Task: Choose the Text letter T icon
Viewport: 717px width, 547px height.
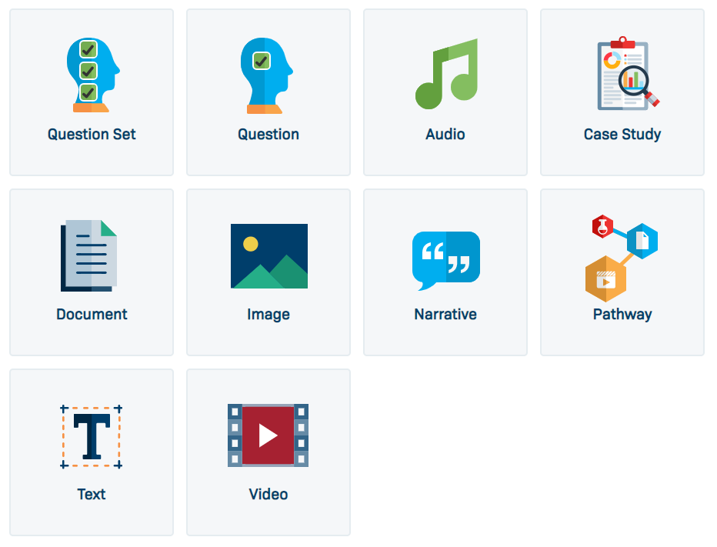Action: pyautogui.click(x=92, y=437)
